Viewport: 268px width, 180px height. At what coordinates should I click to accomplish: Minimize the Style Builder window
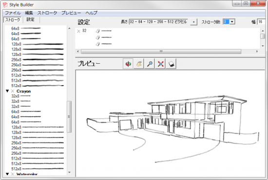[x=237, y=3]
